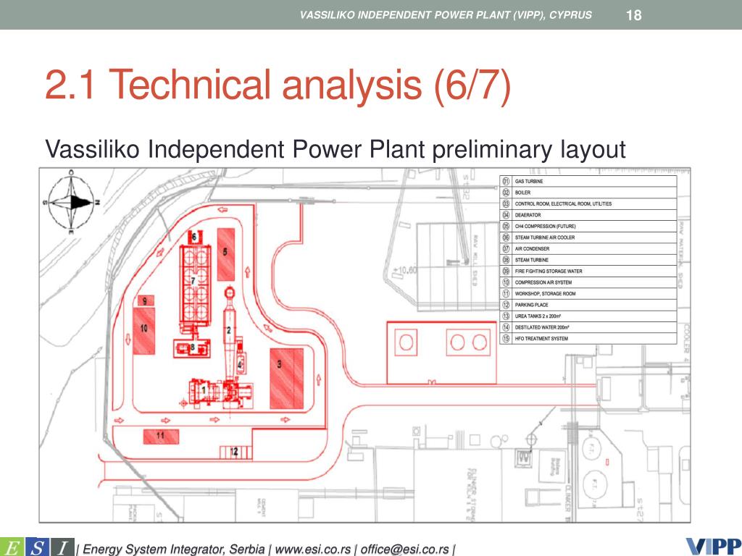Select steam turbine unit 8 on plan
This screenshot has height=556, width=742.
[x=191, y=348]
